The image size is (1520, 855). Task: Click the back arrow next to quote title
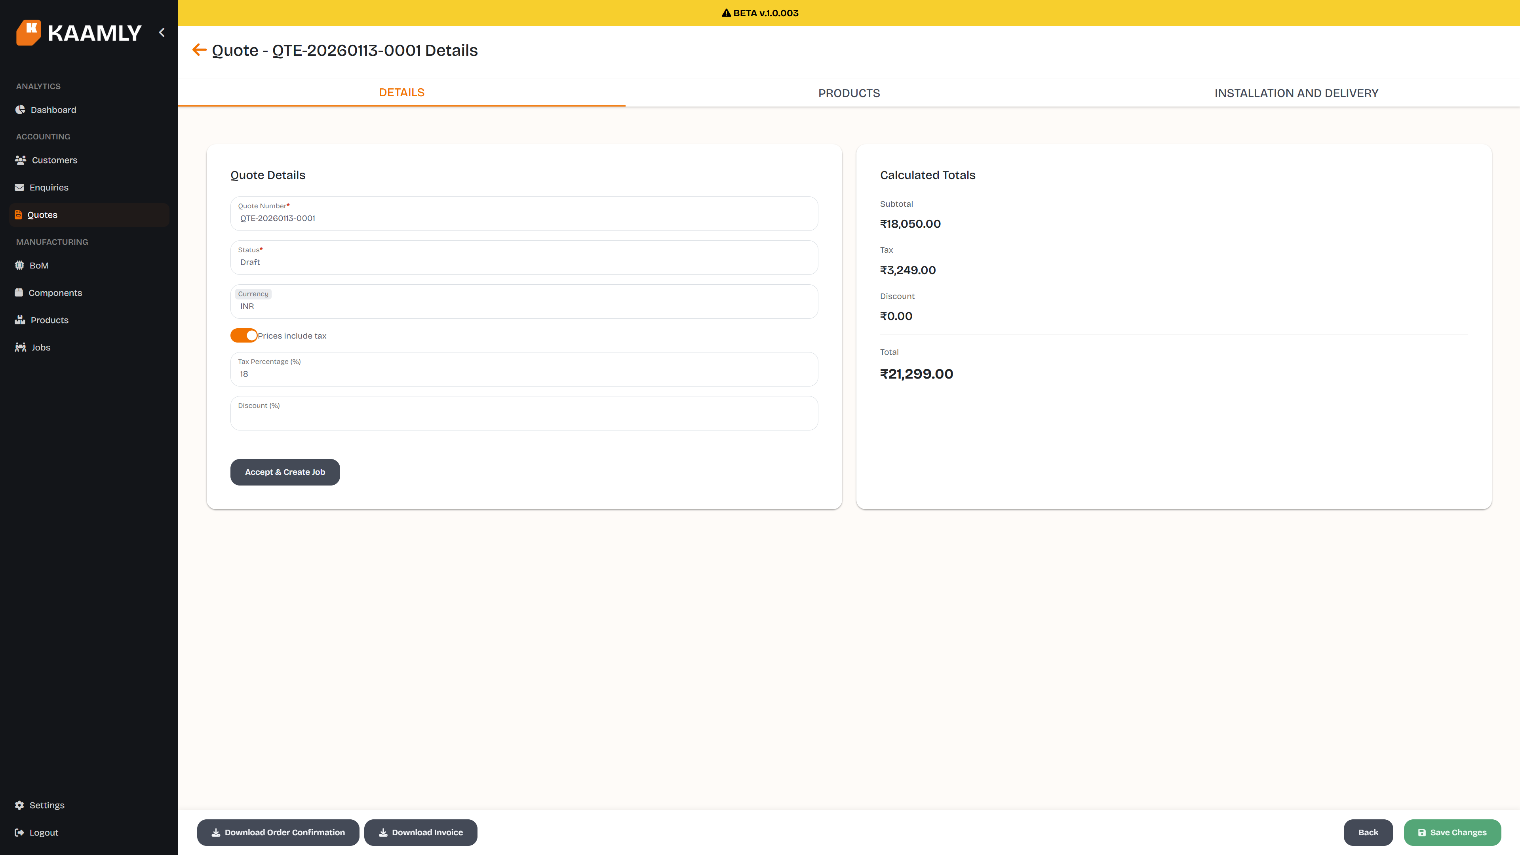pos(200,50)
